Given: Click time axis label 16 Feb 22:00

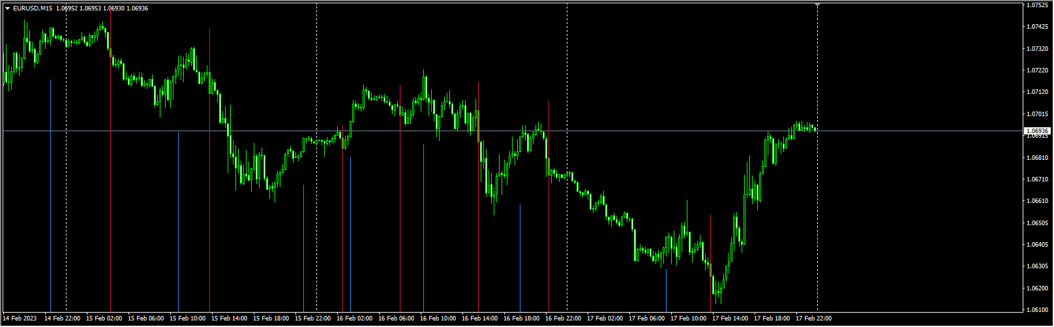Looking at the screenshot, I should [x=564, y=319].
